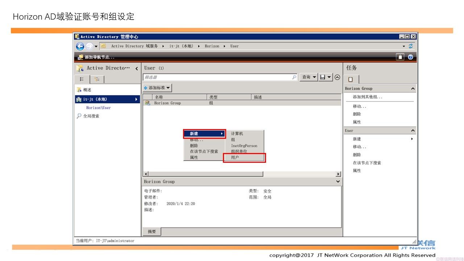Click the horizontal scrollbar right arrow
Viewport: 464px width, 261px height.
(x=338, y=174)
